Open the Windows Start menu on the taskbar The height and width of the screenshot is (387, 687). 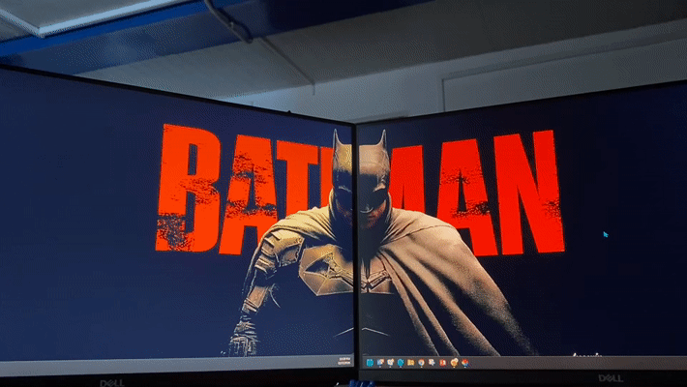point(370,363)
